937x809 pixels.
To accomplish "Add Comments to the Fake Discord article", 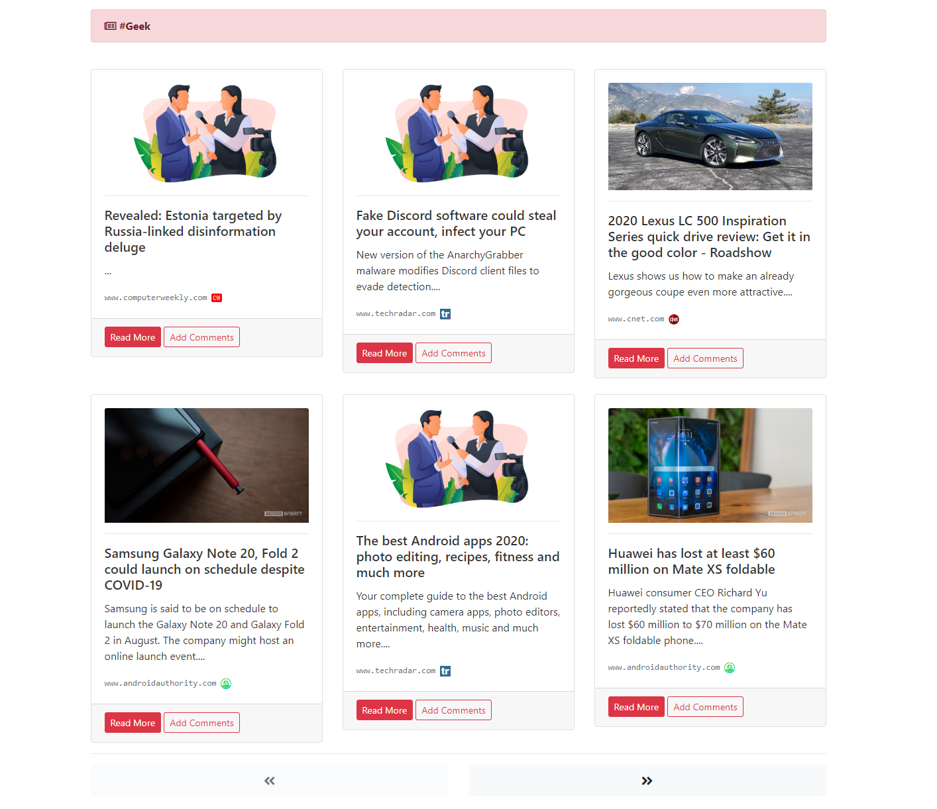I will (x=453, y=353).
